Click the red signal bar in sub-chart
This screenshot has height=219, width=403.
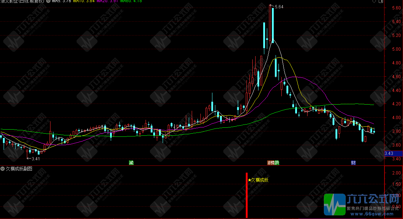(247, 195)
